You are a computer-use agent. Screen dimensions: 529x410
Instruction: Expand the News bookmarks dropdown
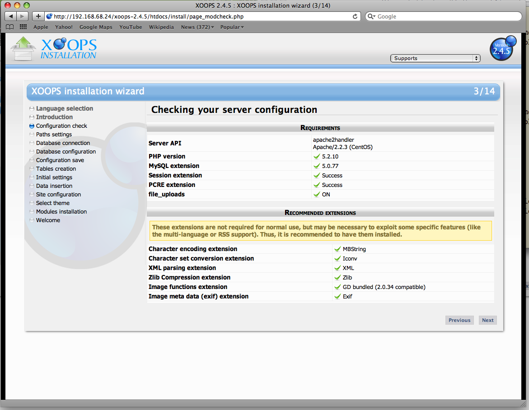pos(197,27)
